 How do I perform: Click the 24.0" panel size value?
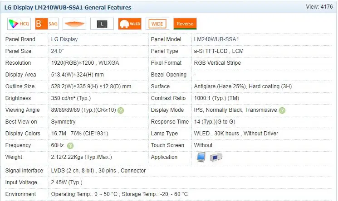coord(57,51)
